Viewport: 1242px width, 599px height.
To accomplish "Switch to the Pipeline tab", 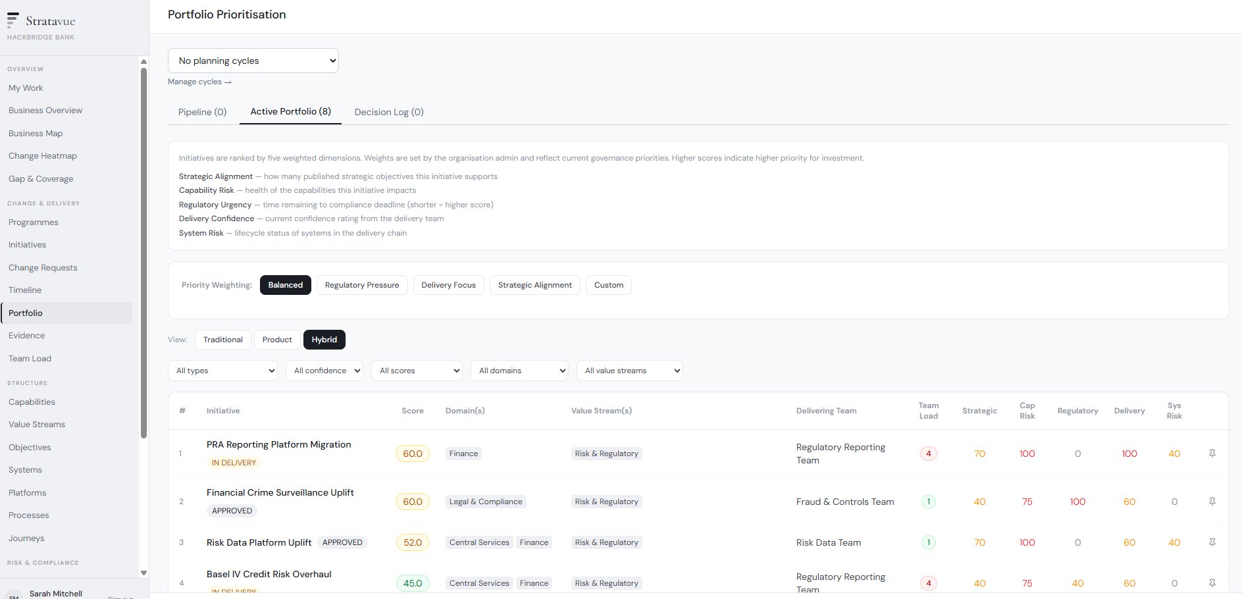I will pyautogui.click(x=202, y=112).
